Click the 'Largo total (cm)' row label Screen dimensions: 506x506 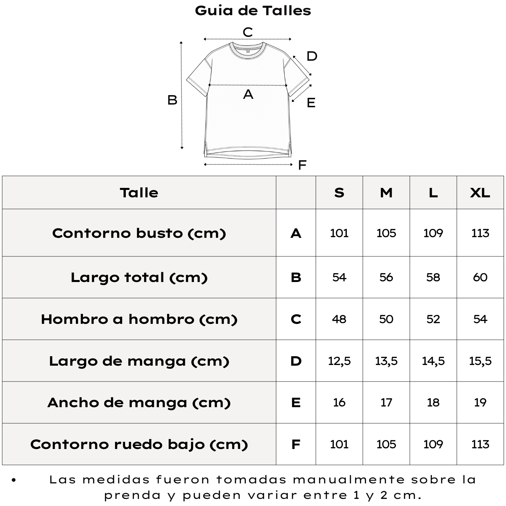[x=139, y=277]
